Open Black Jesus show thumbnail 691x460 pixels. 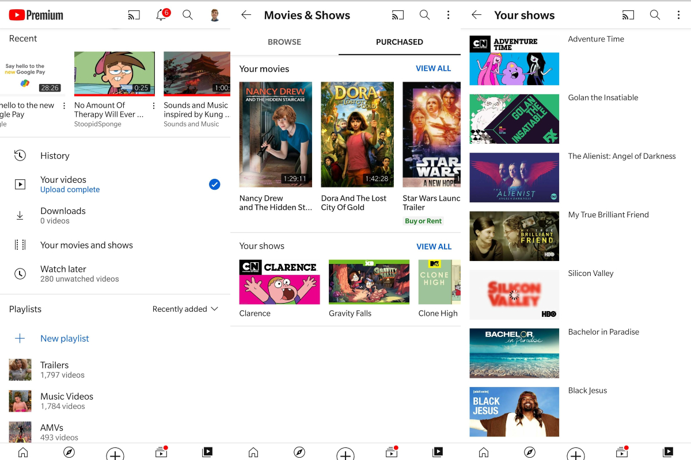click(514, 412)
